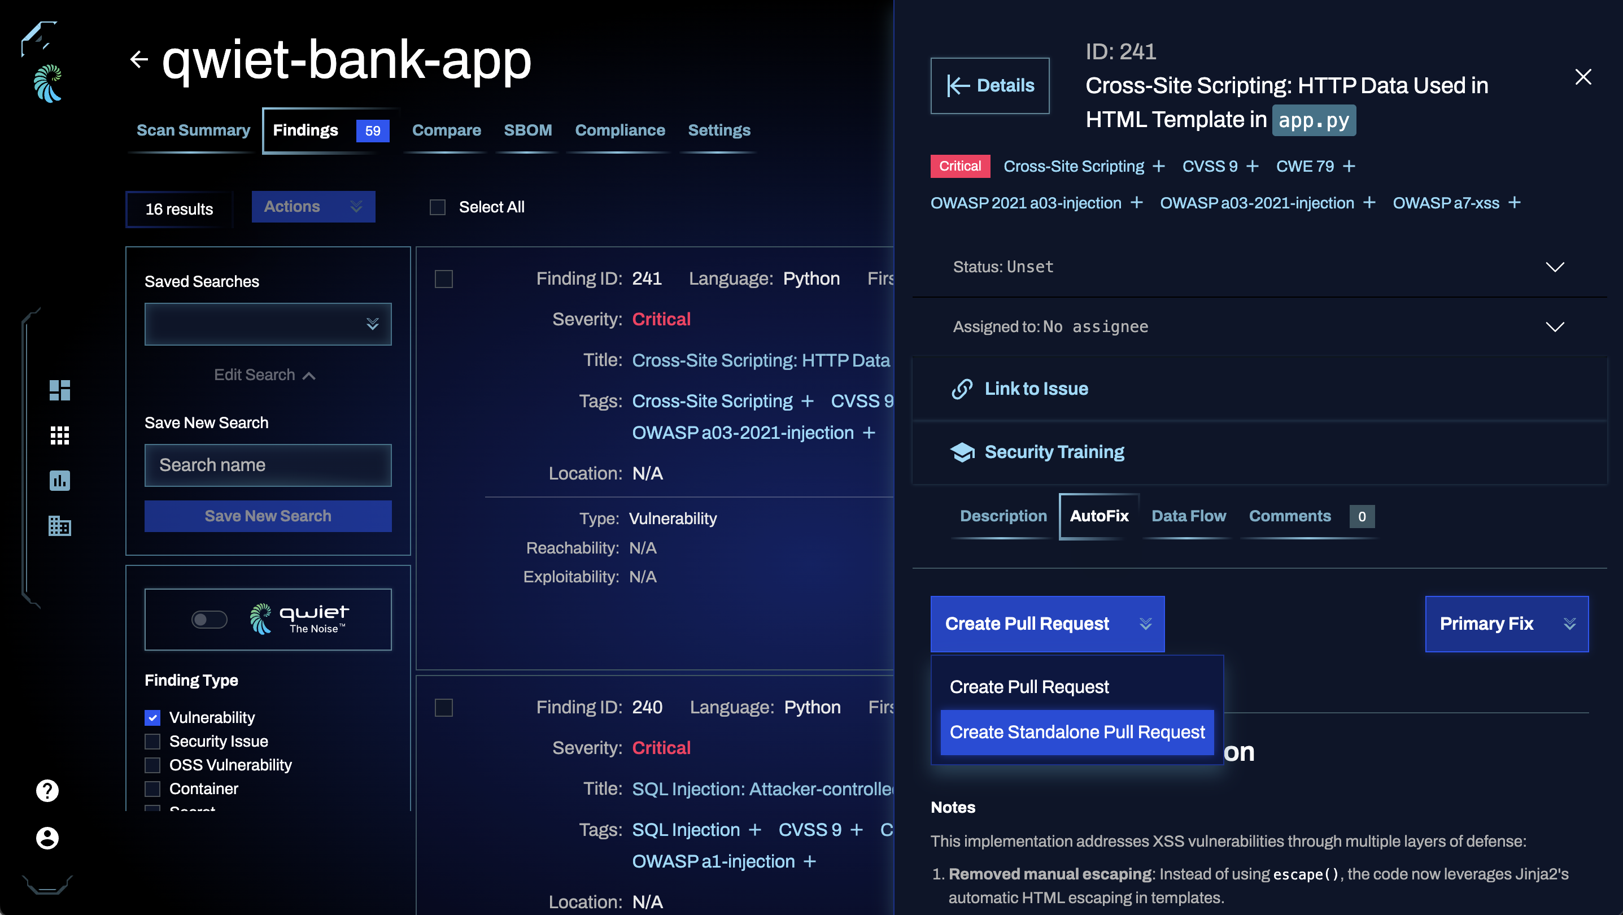Check the OSS Vulnerability finding type
Image resolution: width=1623 pixels, height=915 pixels.
pos(152,765)
